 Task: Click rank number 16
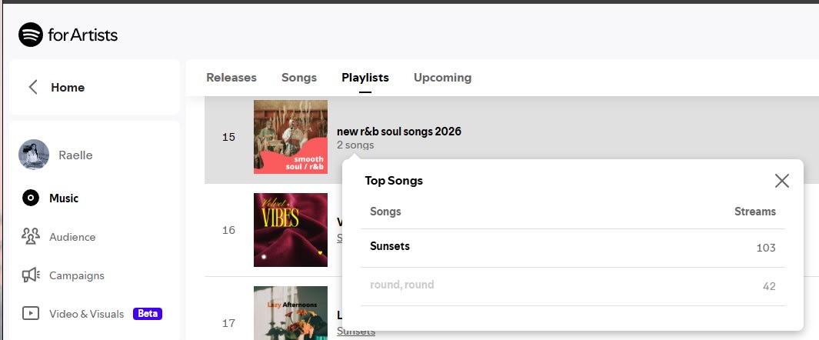228,230
